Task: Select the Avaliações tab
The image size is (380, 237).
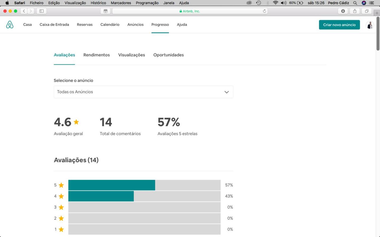Action: click(64, 55)
